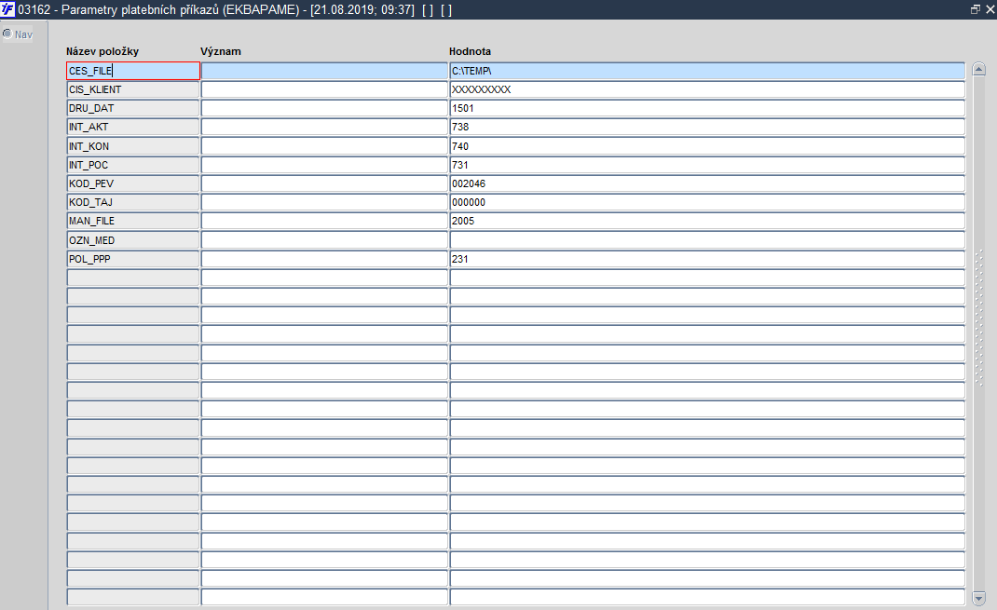This screenshot has width=997, height=610.
Task: Click the value field showing 000000
Action: 708,202
